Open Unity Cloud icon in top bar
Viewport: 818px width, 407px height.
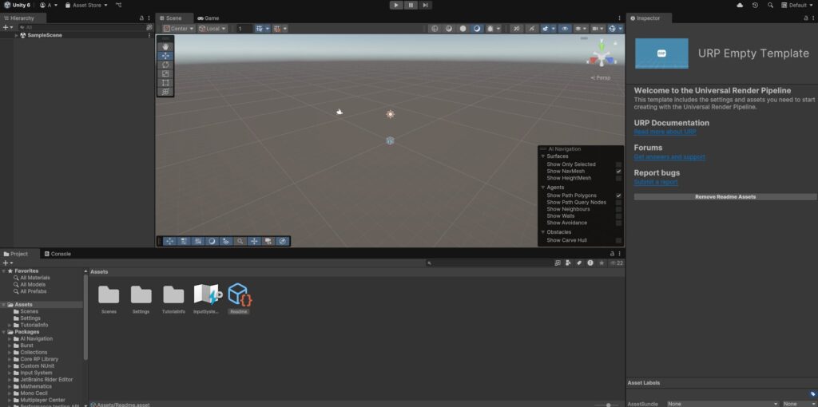pos(739,5)
